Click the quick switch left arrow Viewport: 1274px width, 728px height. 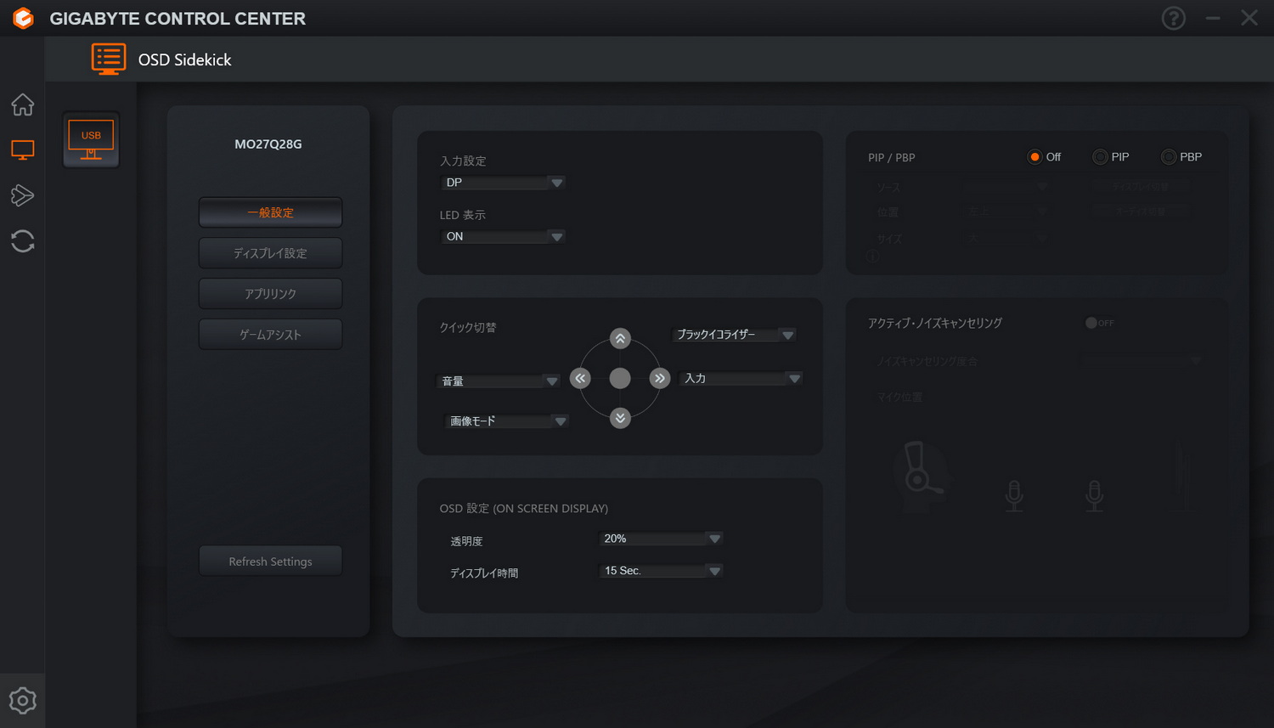click(580, 378)
